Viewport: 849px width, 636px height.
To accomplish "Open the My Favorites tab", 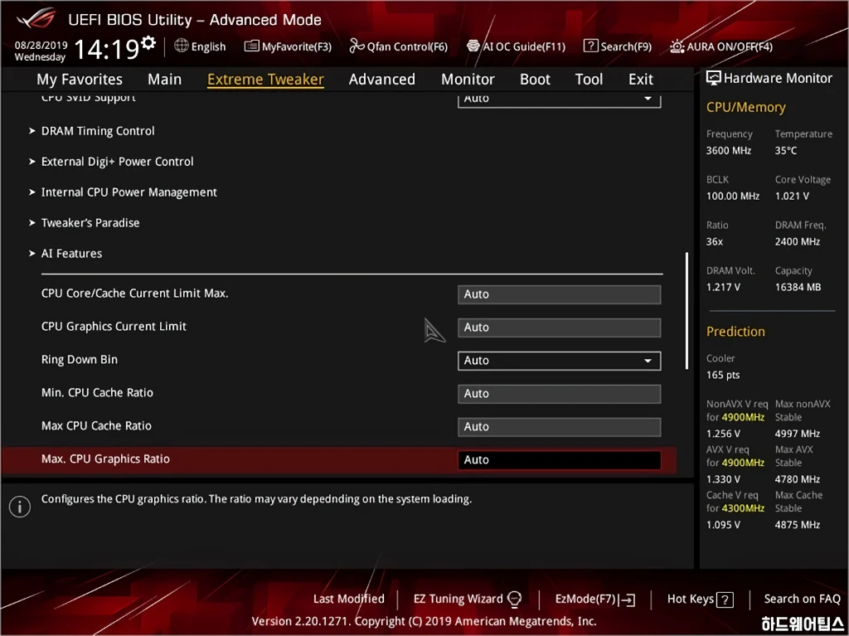I will point(80,79).
